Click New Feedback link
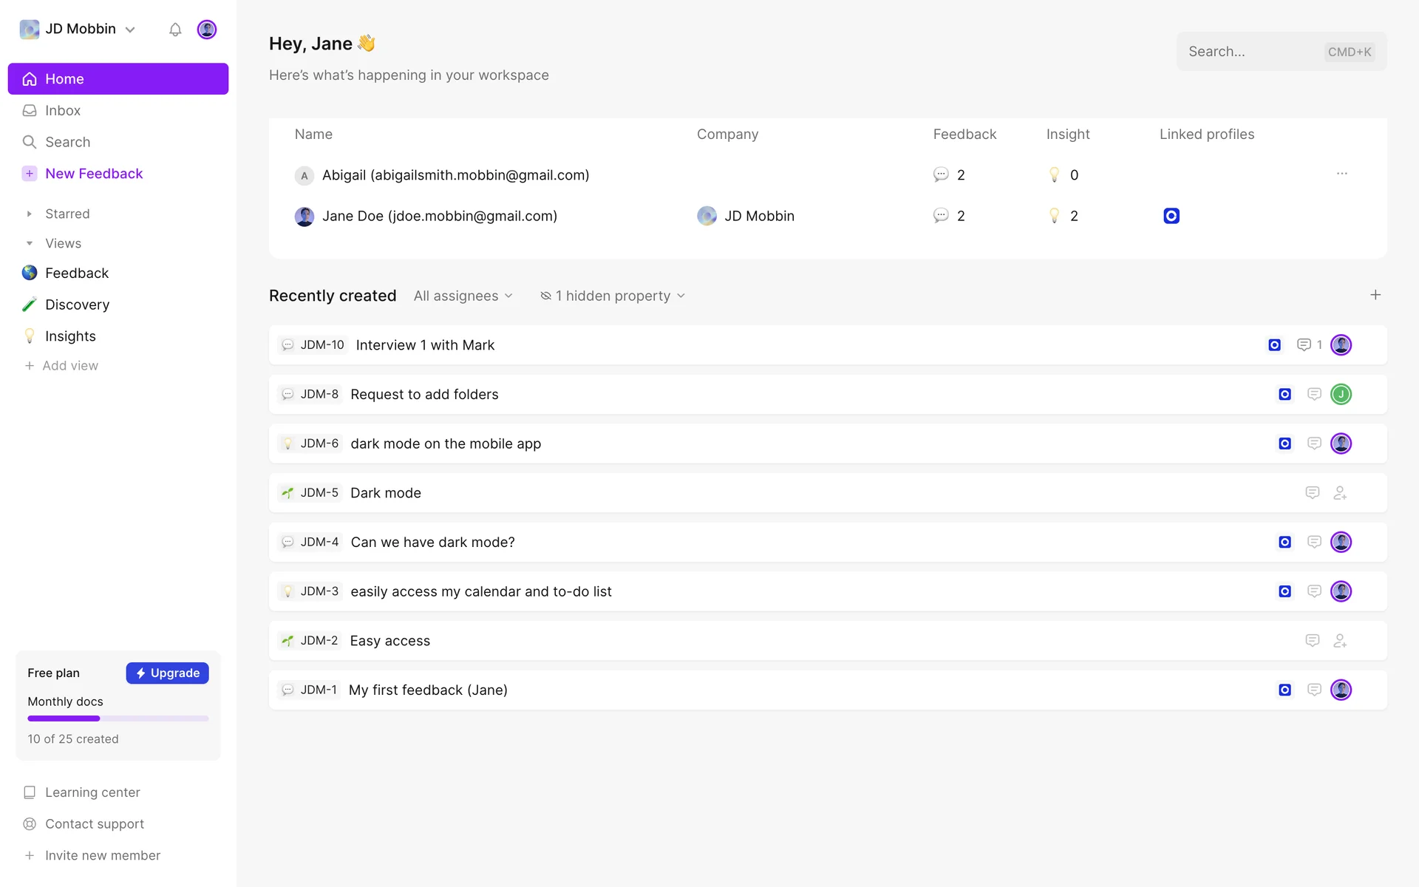1419x887 pixels. [x=94, y=174]
